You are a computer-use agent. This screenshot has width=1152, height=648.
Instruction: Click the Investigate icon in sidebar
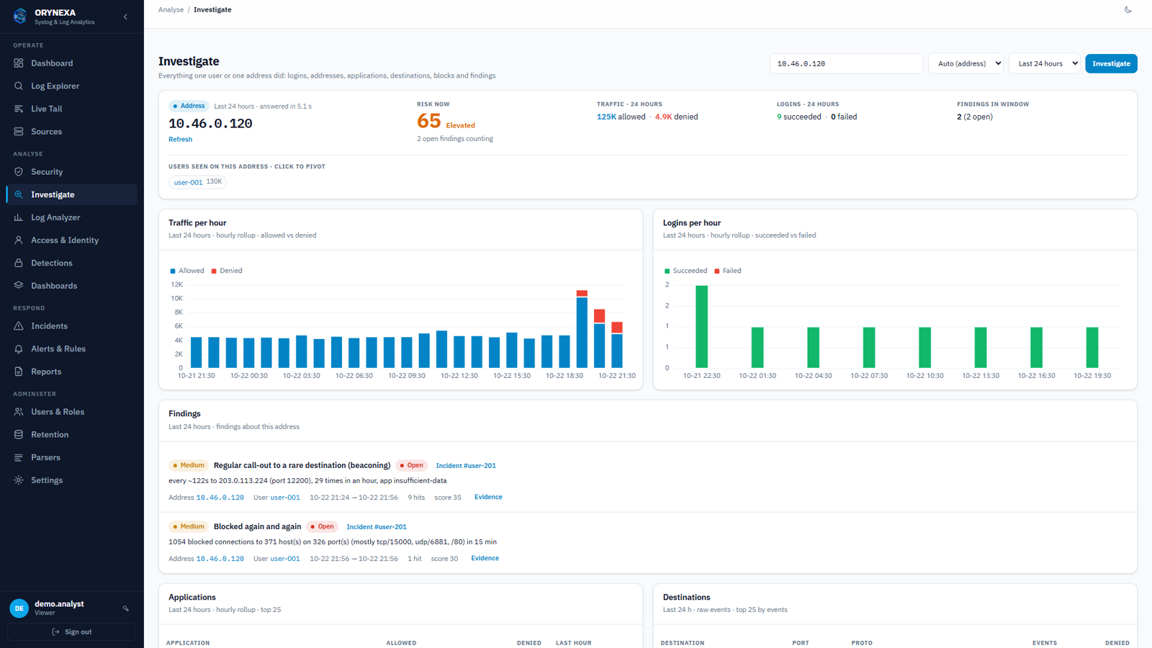[x=19, y=194]
